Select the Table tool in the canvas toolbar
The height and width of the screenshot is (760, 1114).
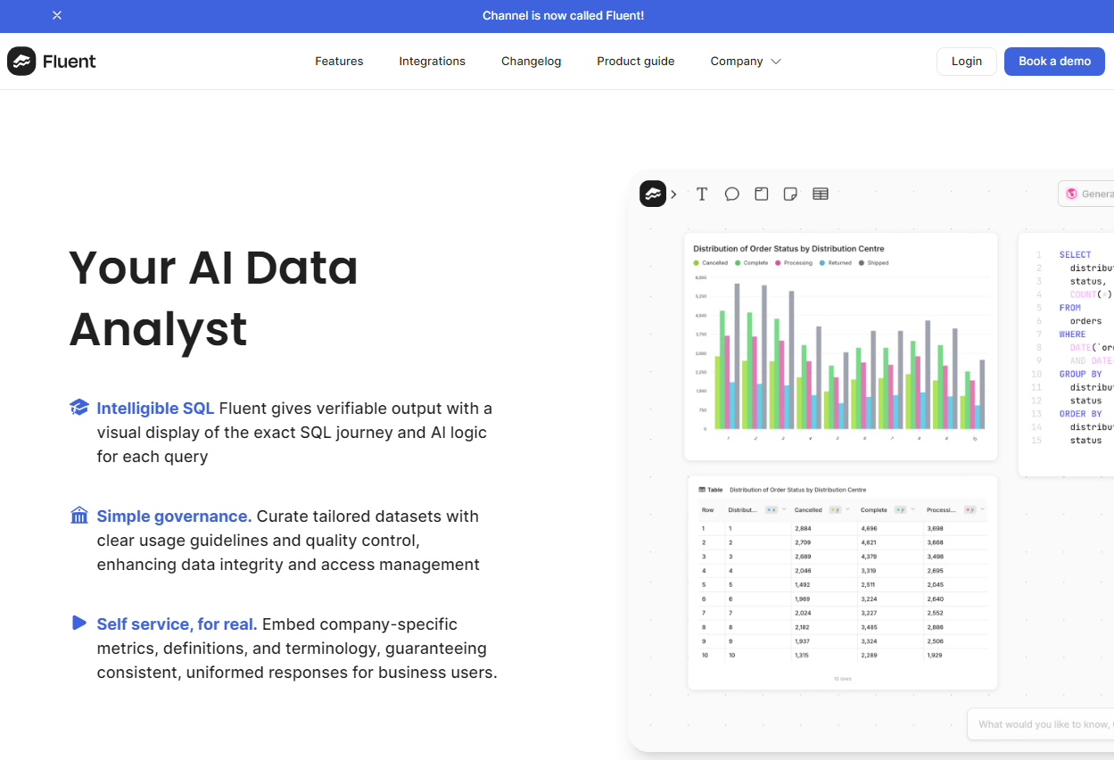pyautogui.click(x=821, y=194)
